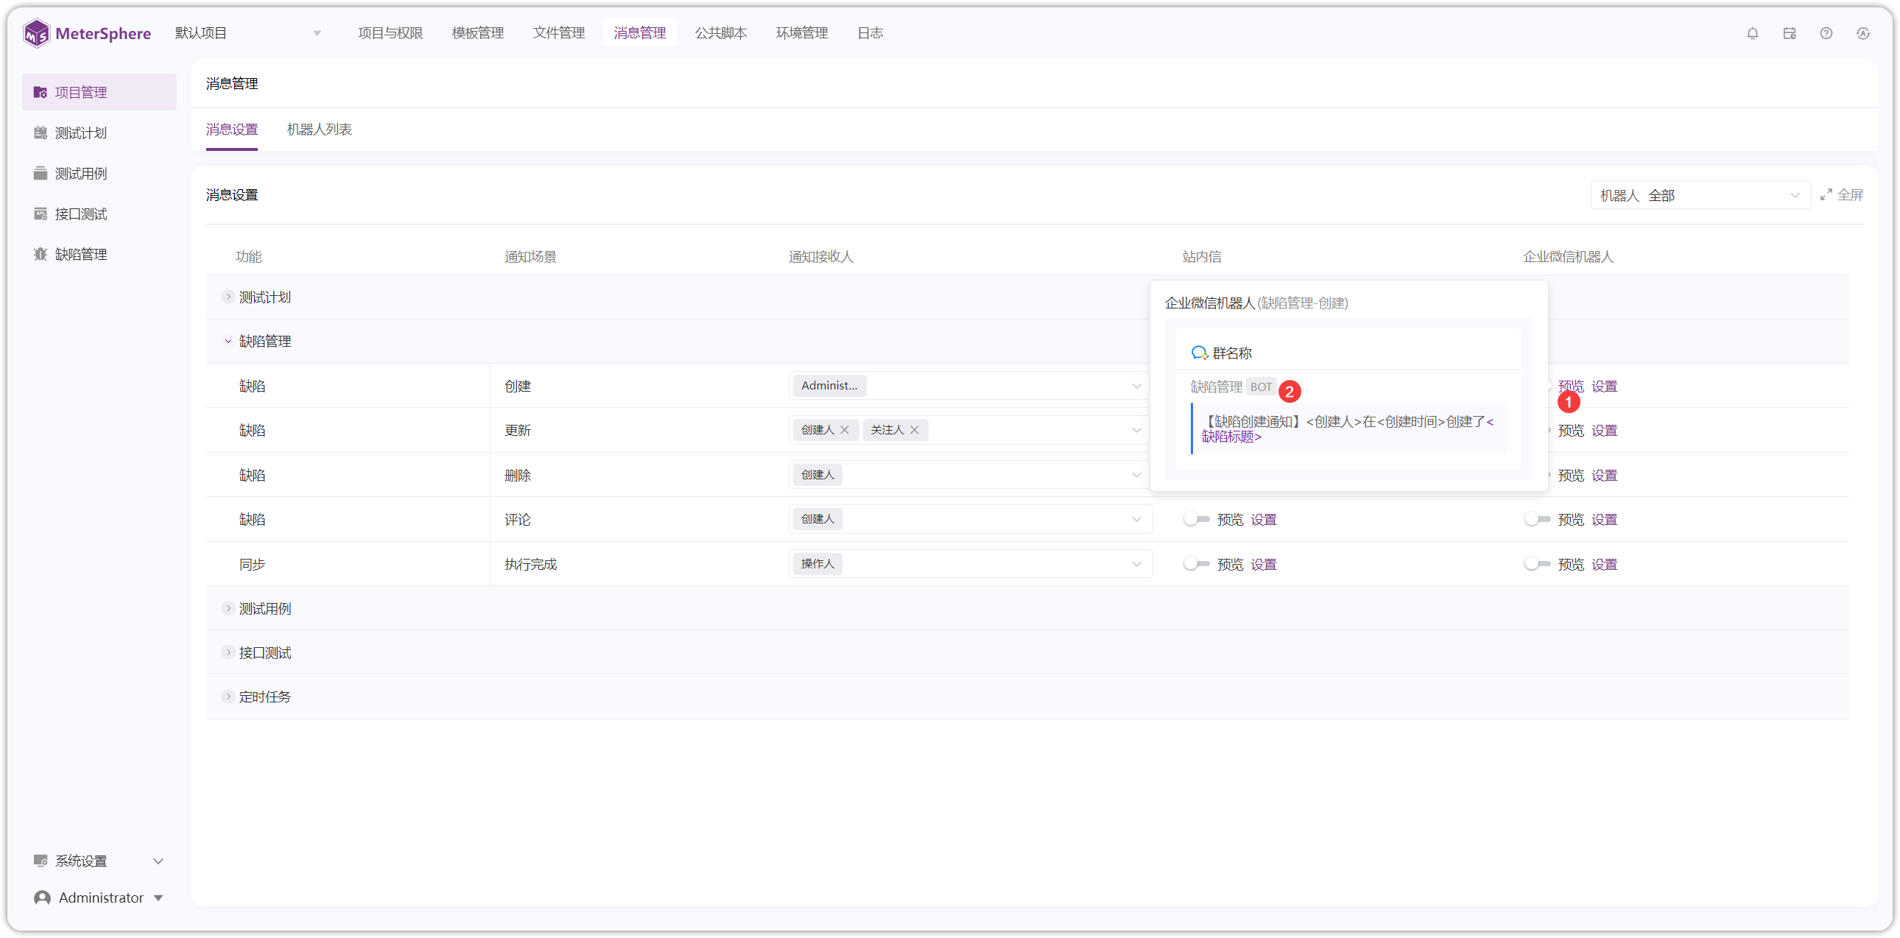Expand the 接口测试 group row
The width and height of the screenshot is (1900, 938).
(228, 652)
